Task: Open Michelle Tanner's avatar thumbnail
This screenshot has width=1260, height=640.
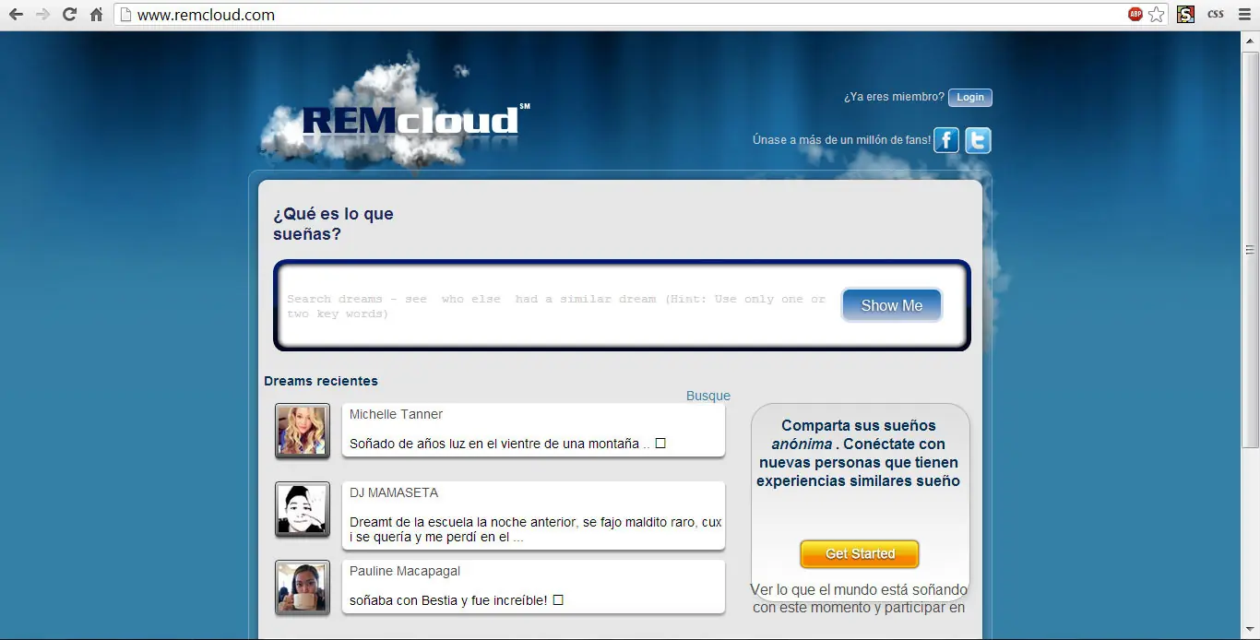Action: [x=303, y=431]
